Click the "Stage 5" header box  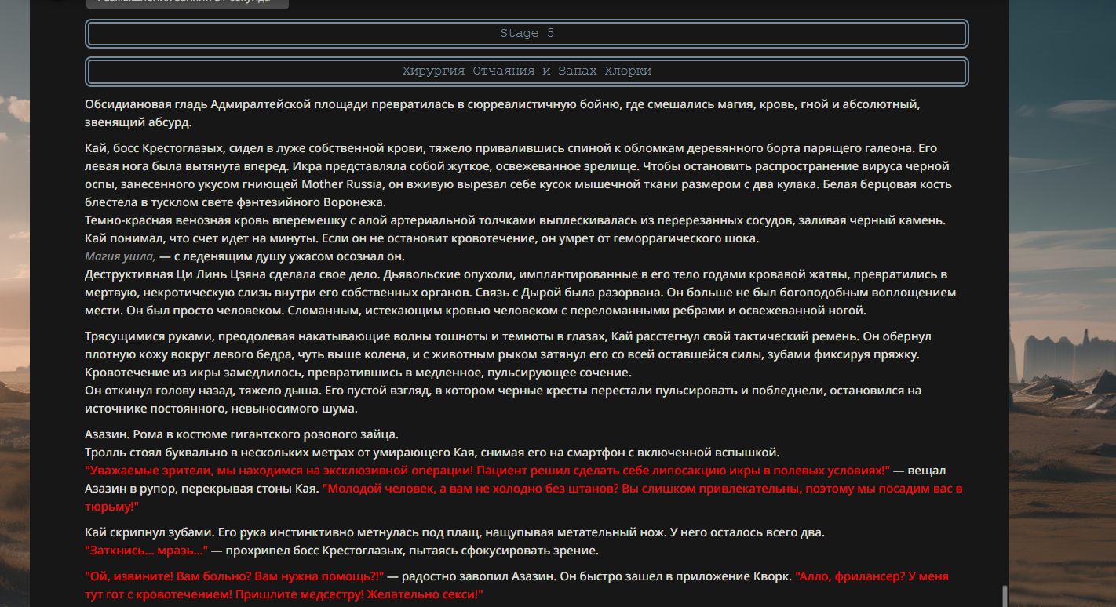(527, 34)
